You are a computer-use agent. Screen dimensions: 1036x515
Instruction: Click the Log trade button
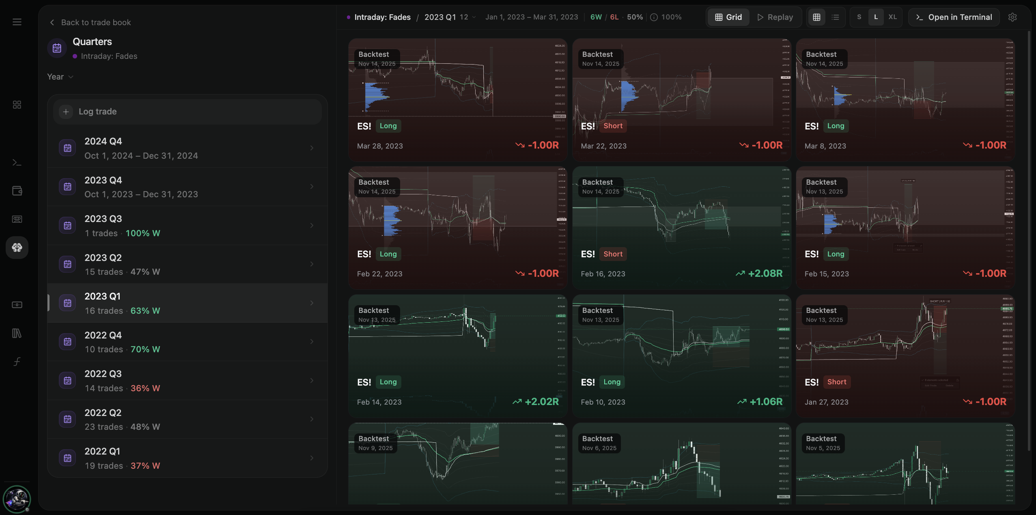point(187,112)
